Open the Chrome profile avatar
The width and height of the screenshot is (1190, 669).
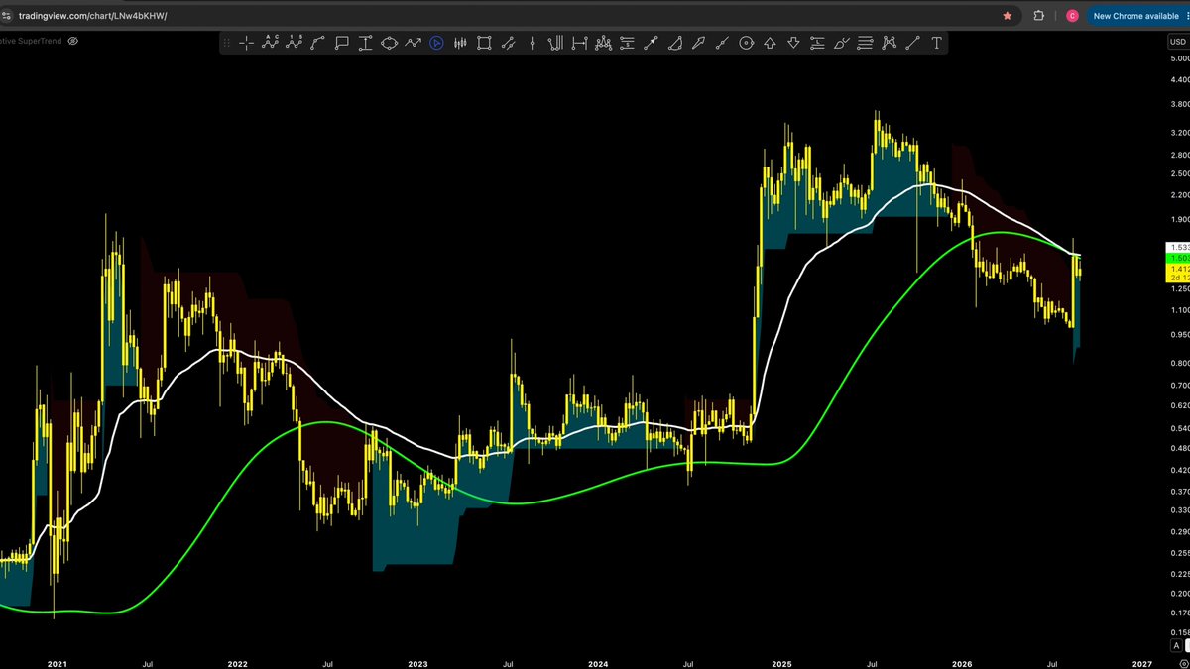1072,16
